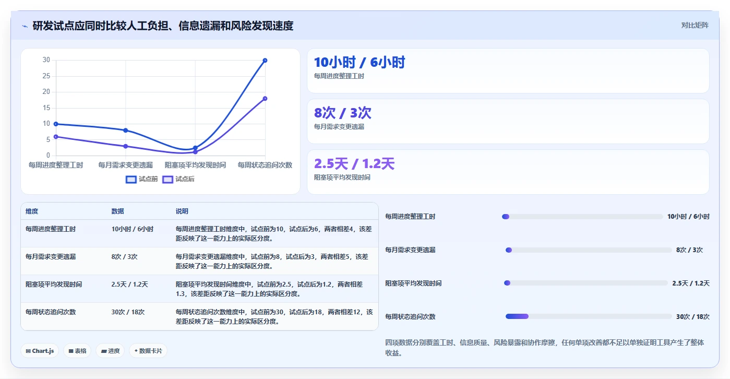Select table cell 10小时 / 6小时
730x379 pixels.
133,229
